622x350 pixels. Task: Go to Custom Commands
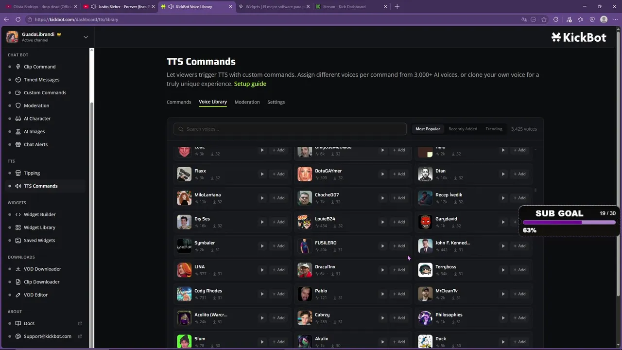click(x=45, y=92)
